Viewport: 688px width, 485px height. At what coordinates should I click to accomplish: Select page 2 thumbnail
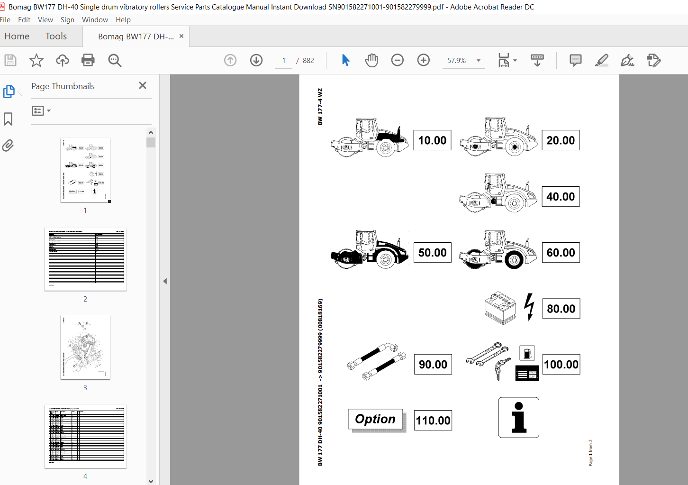coord(85,259)
